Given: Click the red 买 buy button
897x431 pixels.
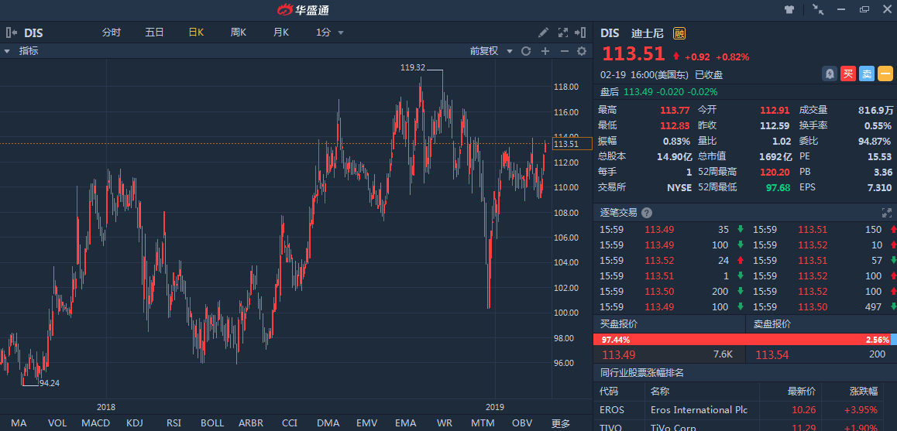Looking at the screenshot, I should click(x=848, y=74).
